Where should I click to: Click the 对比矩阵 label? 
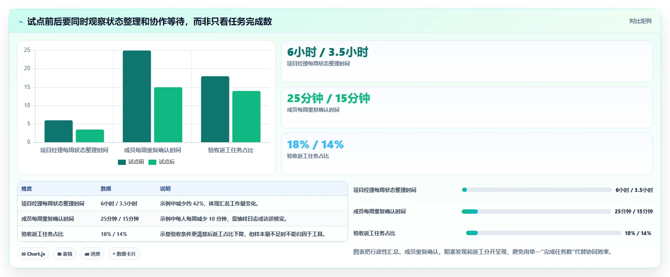tap(640, 21)
